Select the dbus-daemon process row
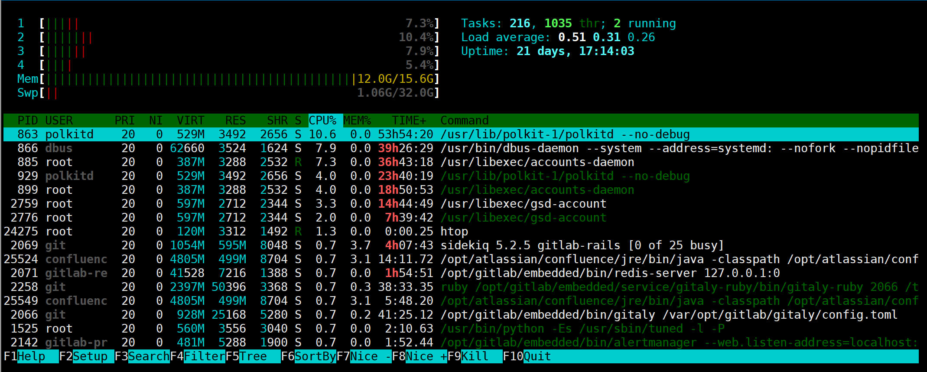The width and height of the screenshot is (927, 372). 461,148
